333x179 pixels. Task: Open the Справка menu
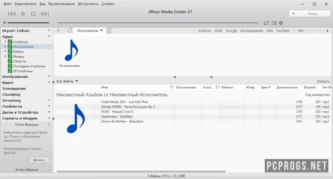(x=108, y=4)
